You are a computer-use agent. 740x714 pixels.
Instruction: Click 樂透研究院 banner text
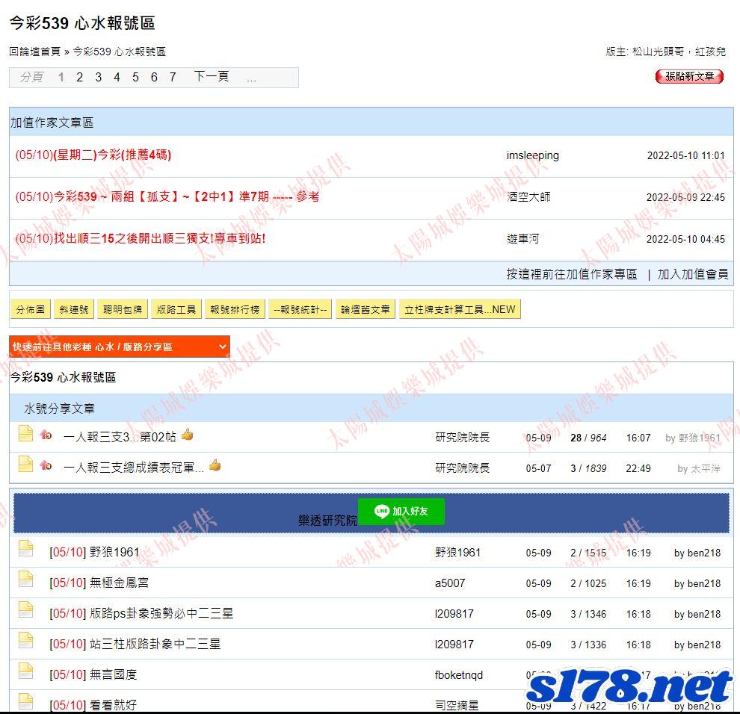[327, 520]
